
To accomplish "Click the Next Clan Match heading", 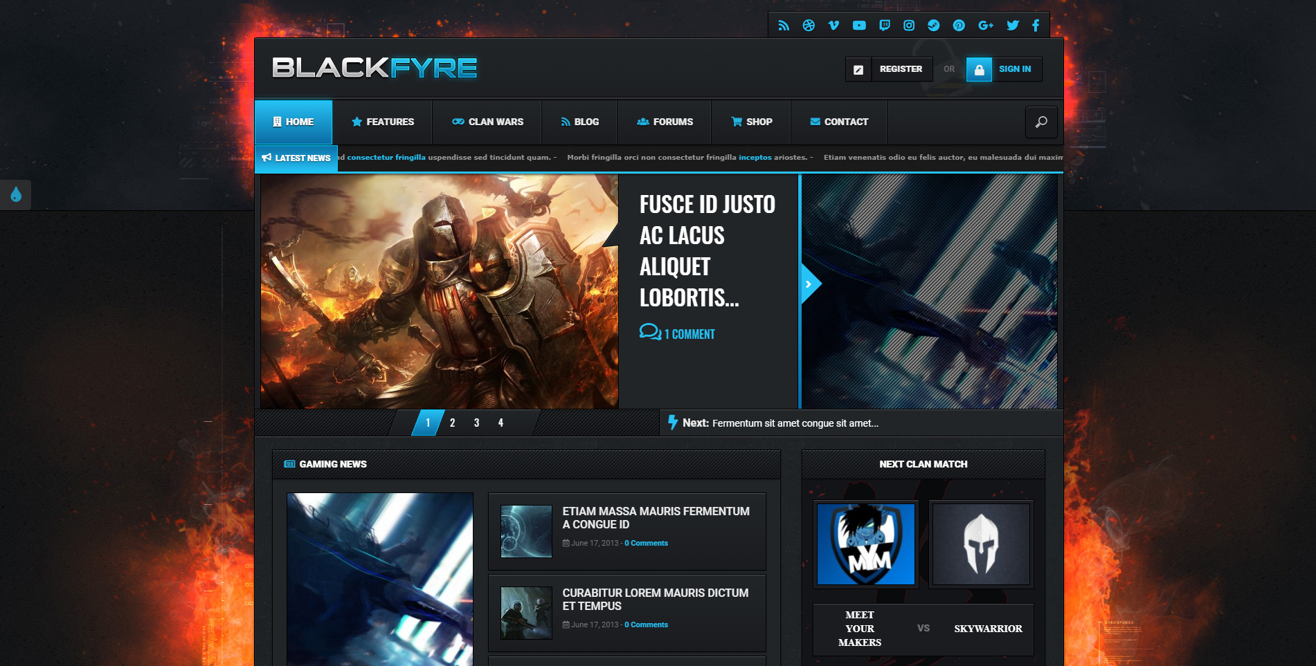I will click(923, 464).
